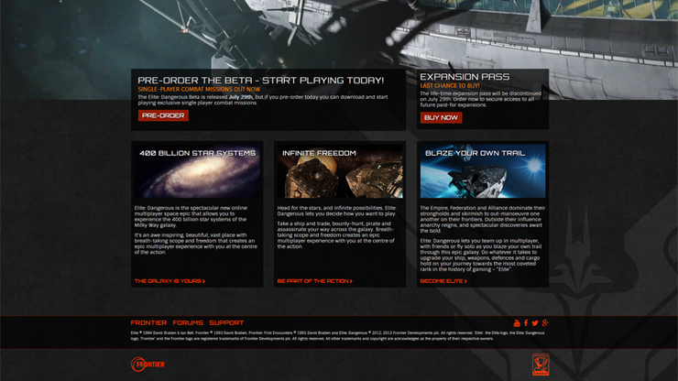Follow 'The Galaxy Is Yours' link
678x381 pixels.
click(169, 281)
